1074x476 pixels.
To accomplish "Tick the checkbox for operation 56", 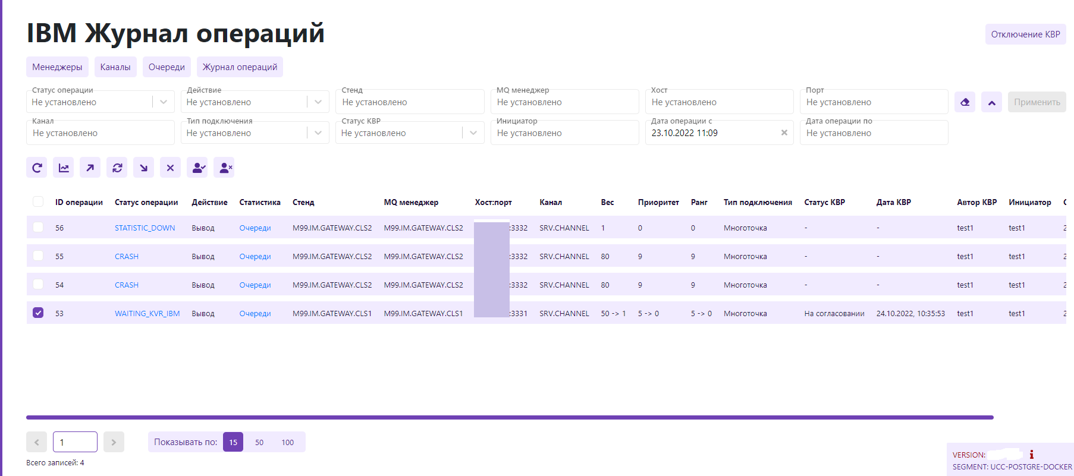I will [38, 227].
